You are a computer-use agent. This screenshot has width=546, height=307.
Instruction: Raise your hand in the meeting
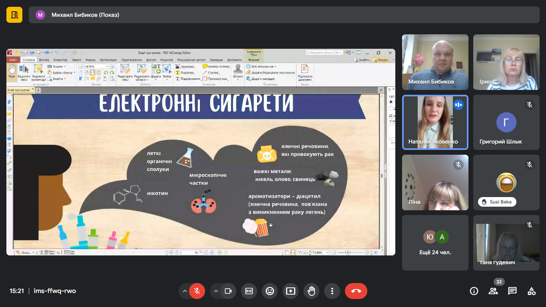point(311,291)
